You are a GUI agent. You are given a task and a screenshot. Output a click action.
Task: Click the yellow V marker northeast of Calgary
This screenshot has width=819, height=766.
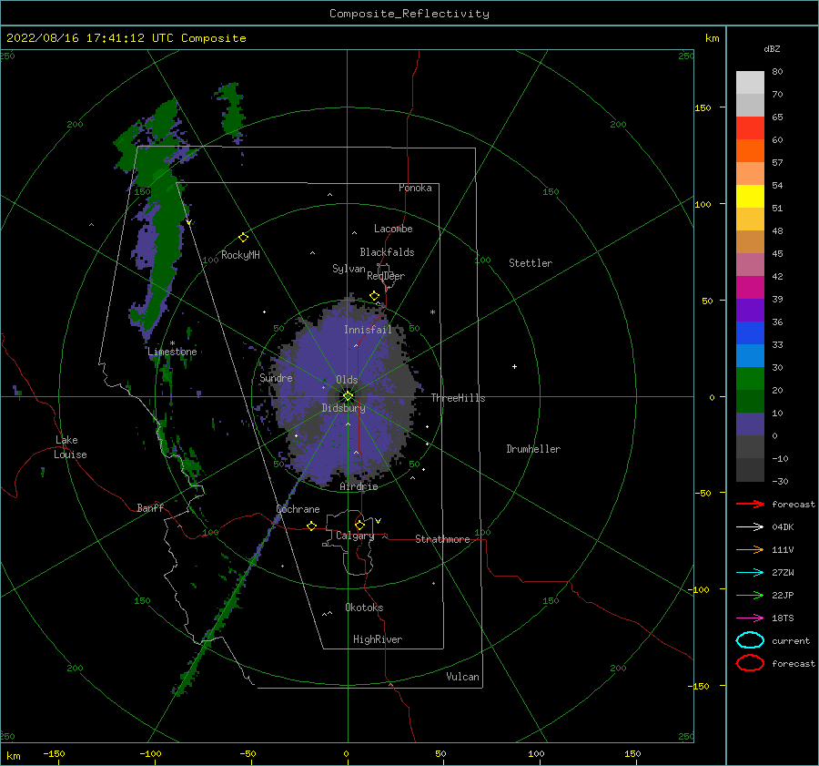pyautogui.click(x=379, y=521)
